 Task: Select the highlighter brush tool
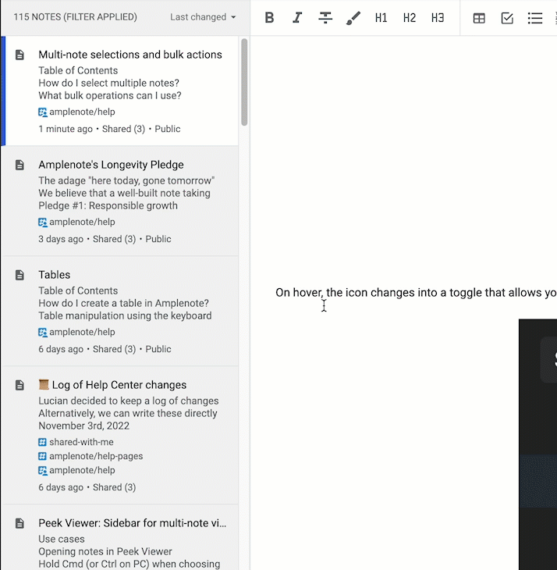click(x=353, y=17)
